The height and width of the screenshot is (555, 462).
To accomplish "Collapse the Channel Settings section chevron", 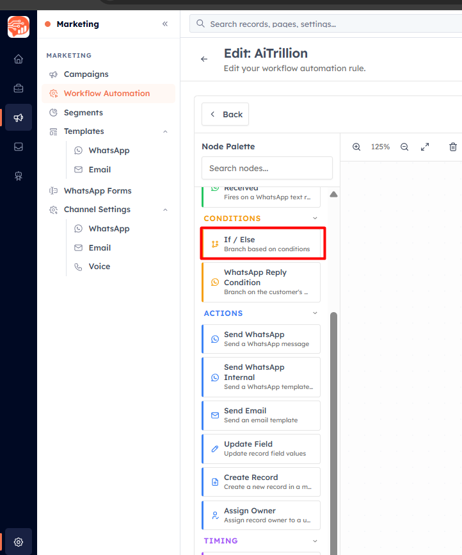I will pos(165,210).
